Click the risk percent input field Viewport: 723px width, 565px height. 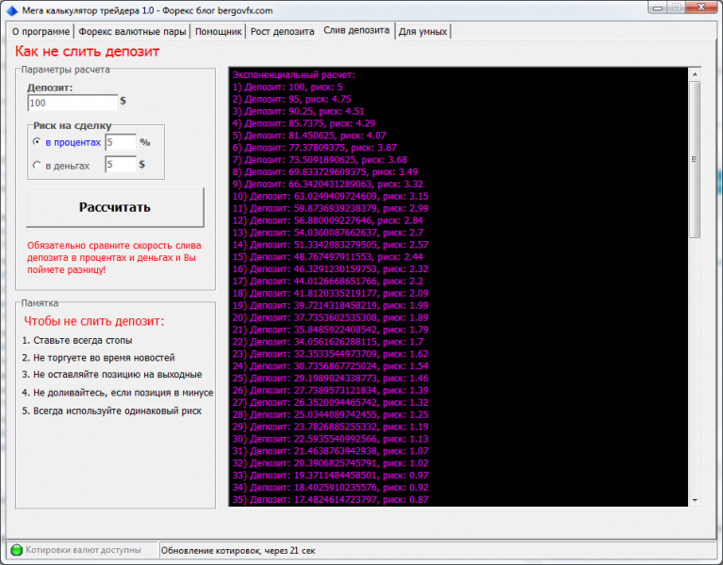pyautogui.click(x=121, y=142)
